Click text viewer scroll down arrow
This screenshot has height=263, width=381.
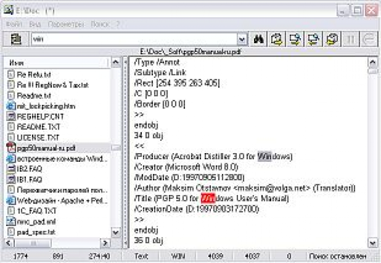click(x=373, y=243)
